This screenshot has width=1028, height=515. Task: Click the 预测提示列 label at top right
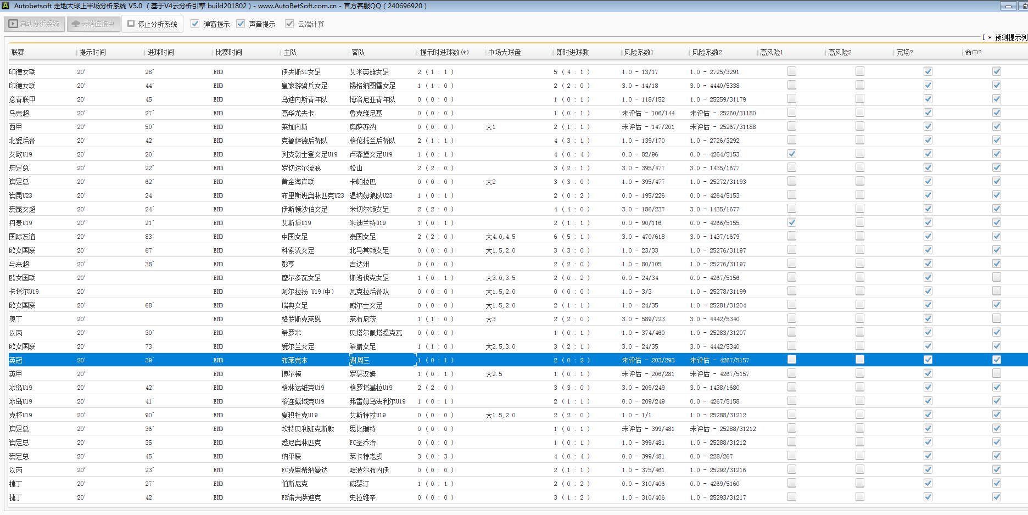click(1010, 37)
